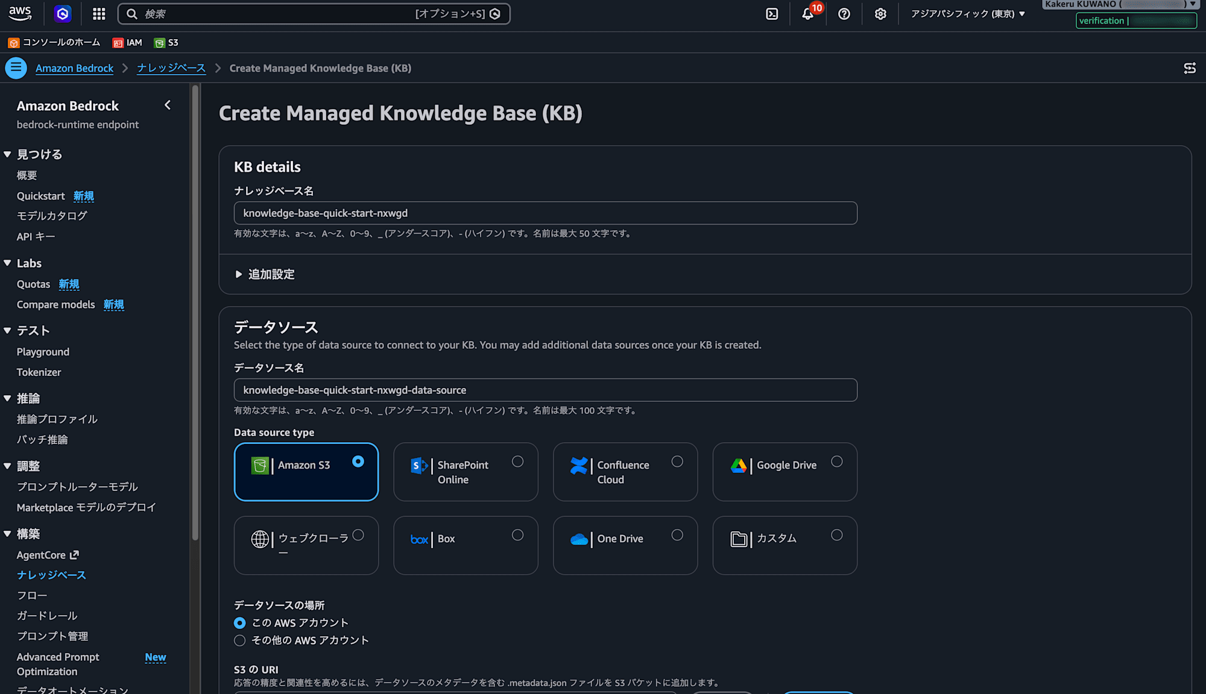Click the sidebar vertical scrollbar

(x=195, y=313)
